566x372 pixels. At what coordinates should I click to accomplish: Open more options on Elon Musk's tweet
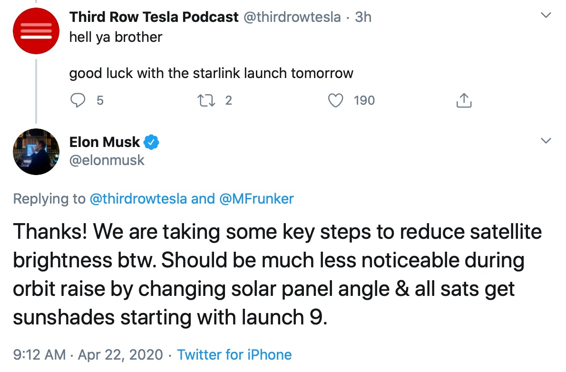click(546, 141)
